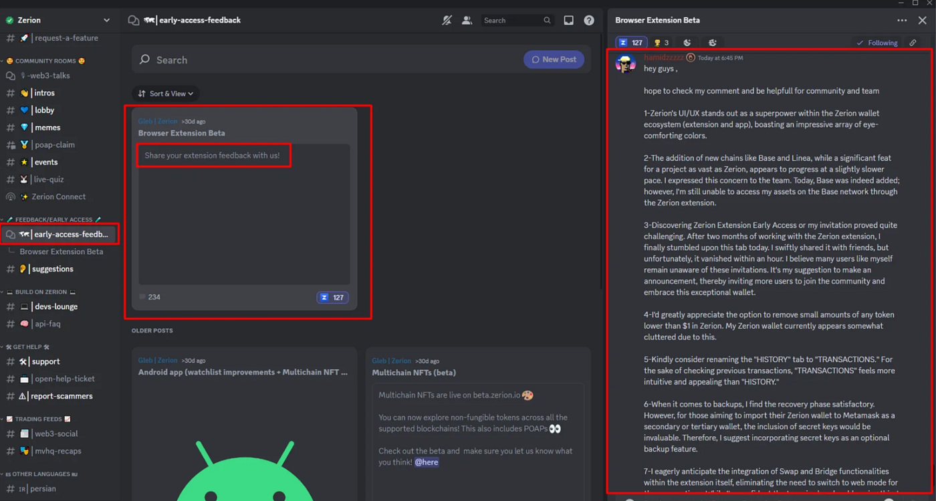Join the Zerion Connect stage channel
936x501 pixels.
[60, 197]
